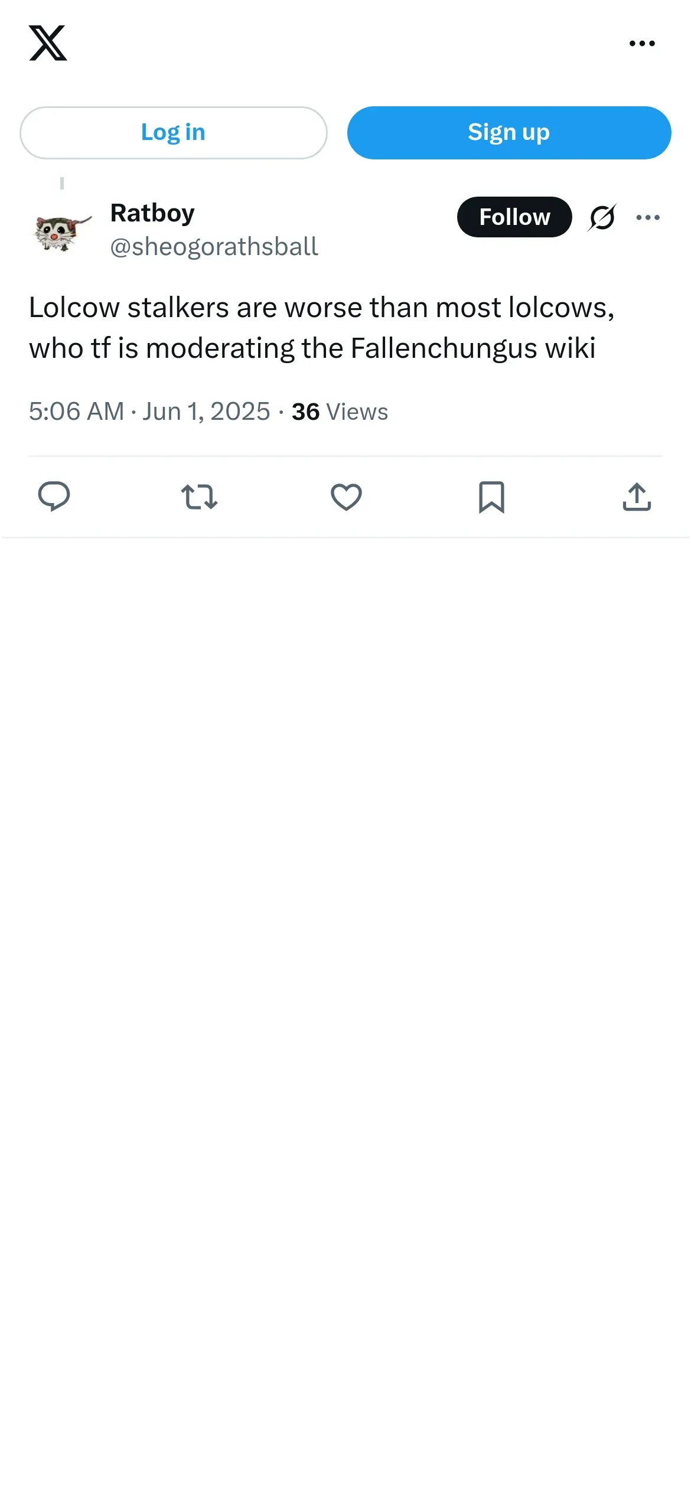
Task: Open the 36 Views count
Action: pyautogui.click(x=340, y=412)
